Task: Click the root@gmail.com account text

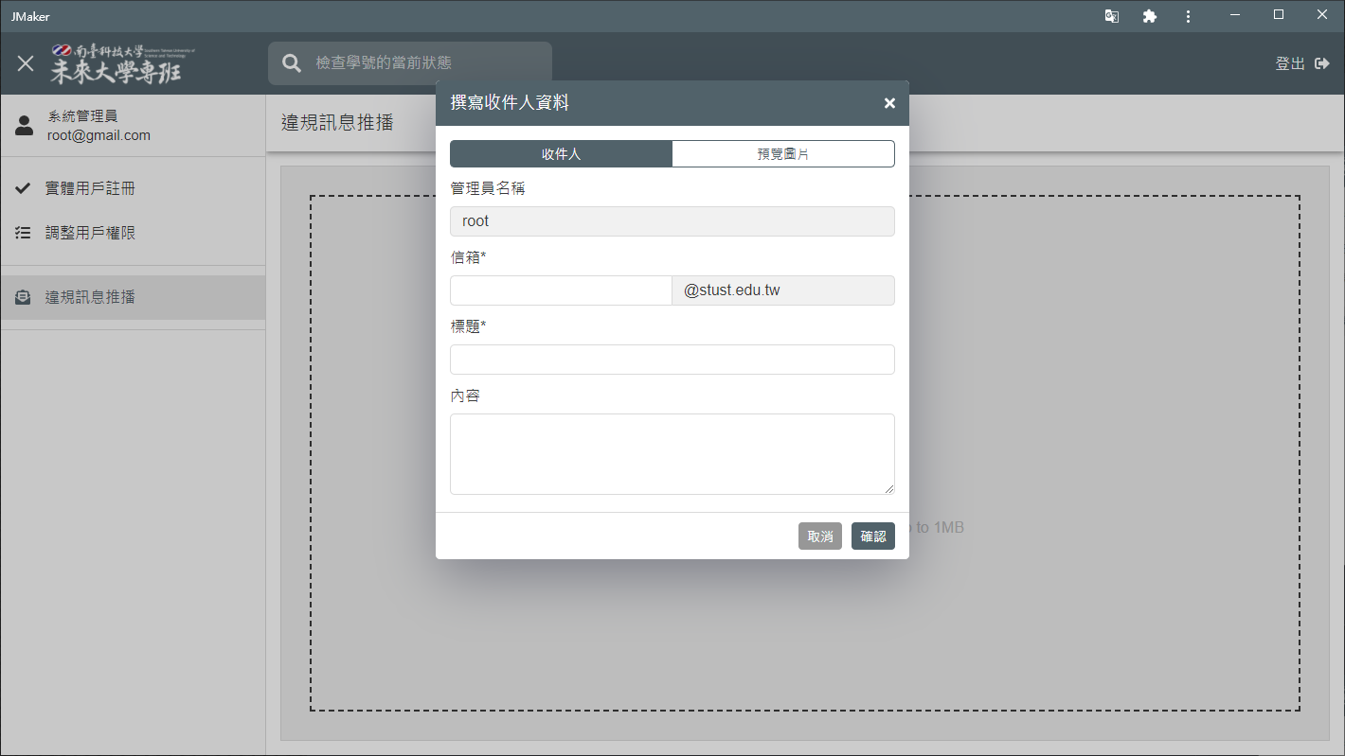Action: 99,135
